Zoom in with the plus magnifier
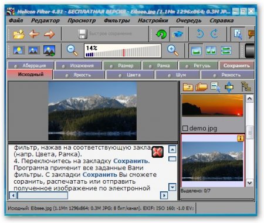This screenshot has width=264, height=223. click(x=173, y=50)
